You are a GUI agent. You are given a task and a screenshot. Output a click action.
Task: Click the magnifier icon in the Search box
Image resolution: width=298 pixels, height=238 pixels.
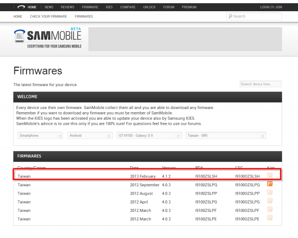pos(230,17)
